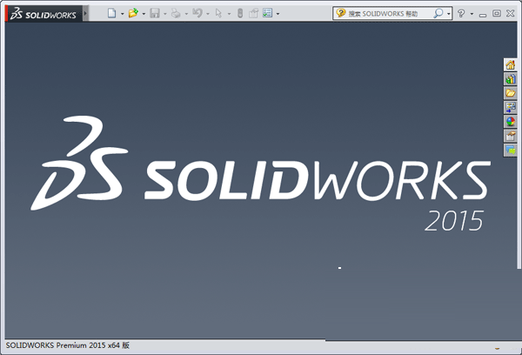Open the Options checklist icon
The width and height of the screenshot is (522, 355).
(x=268, y=13)
